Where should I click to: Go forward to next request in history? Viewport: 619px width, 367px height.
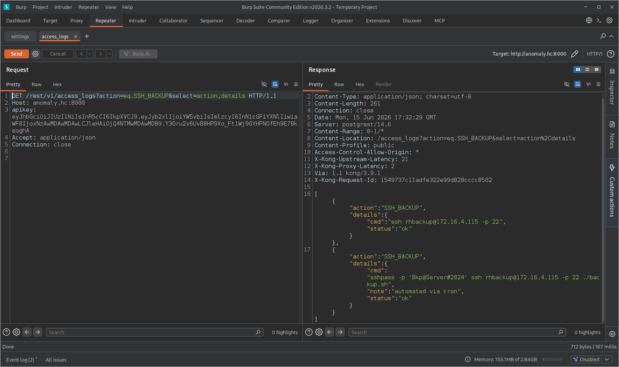(x=101, y=54)
